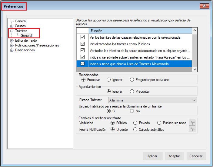Click the Aplicar button

click(x=152, y=156)
